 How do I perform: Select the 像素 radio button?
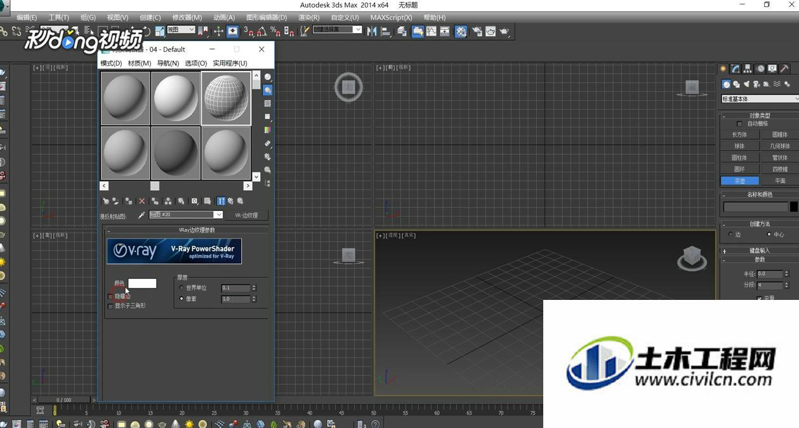[182, 299]
